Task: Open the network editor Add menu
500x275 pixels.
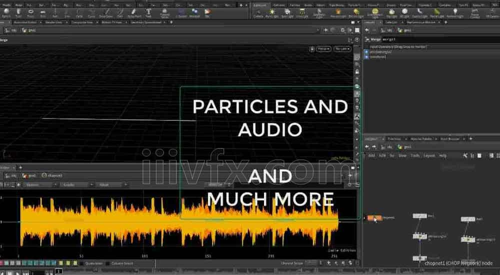Action: pyautogui.click(x=371, y=155)
